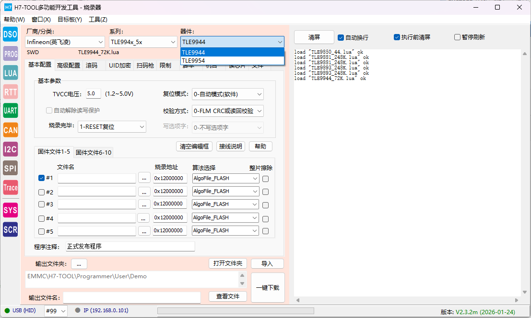Viewport: 531px width, 318px height.
Task: Expand the 复位模式 dropdown
Action: [227, 94]
